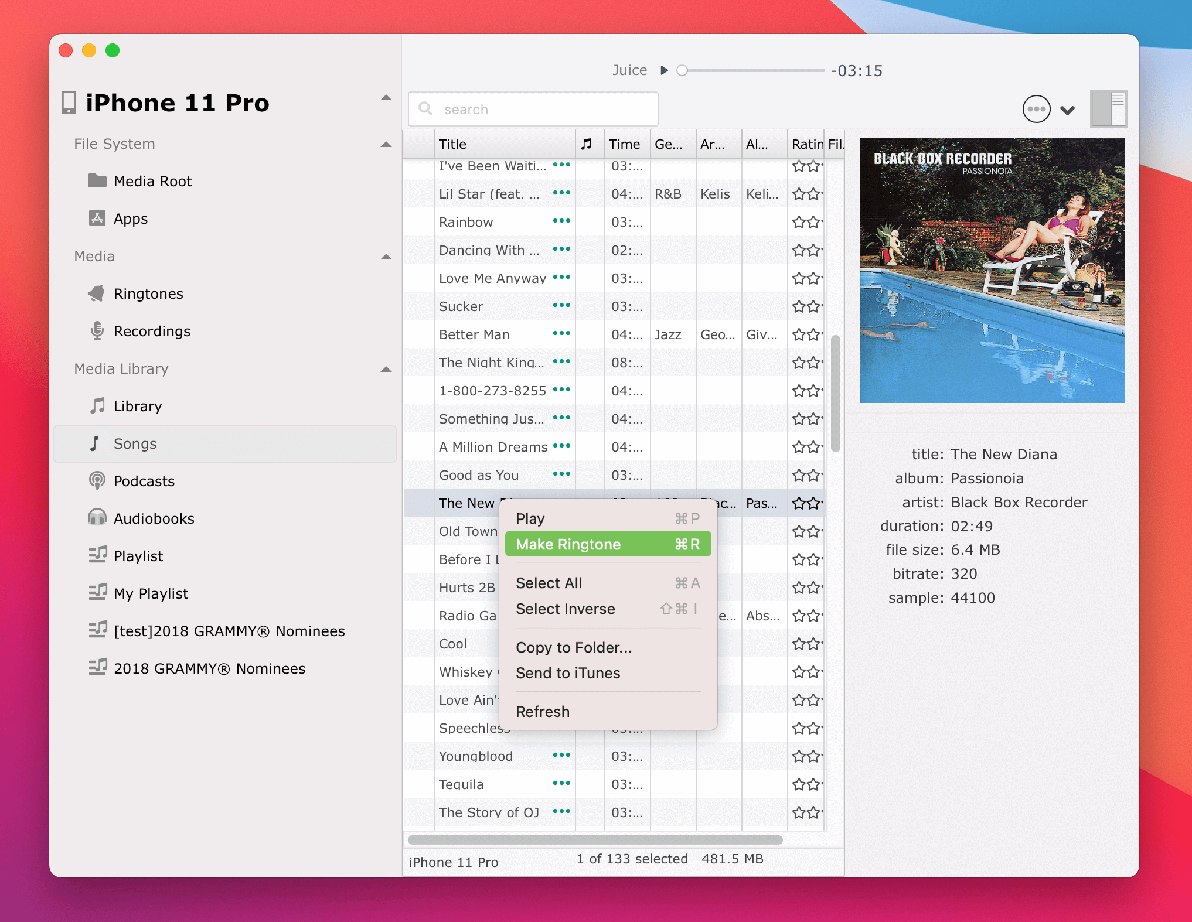Toggle the info side panel view

[x=1108, y=109]
